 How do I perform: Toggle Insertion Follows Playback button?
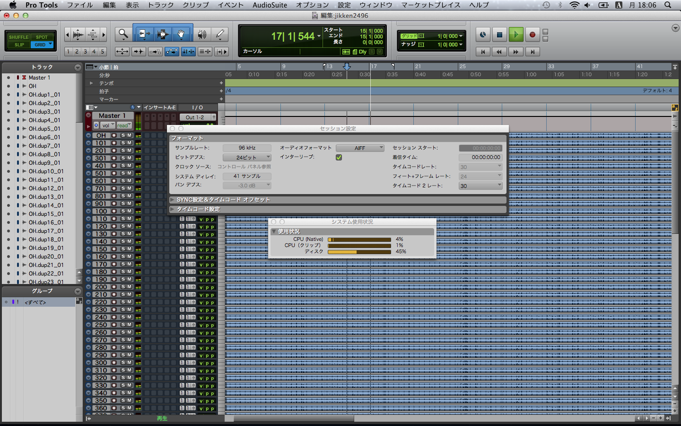coord(221,52)
